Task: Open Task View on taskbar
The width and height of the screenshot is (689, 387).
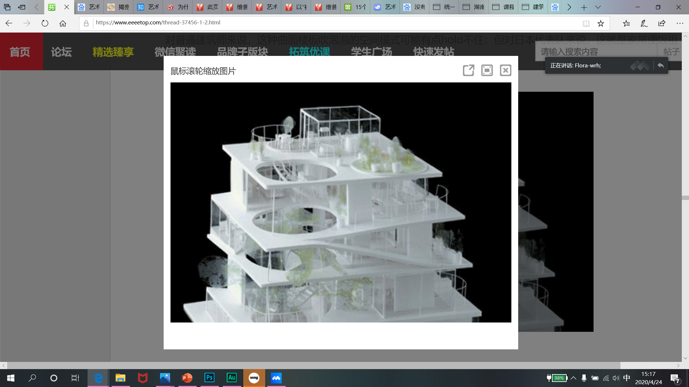Action: (x=75, y=378)
